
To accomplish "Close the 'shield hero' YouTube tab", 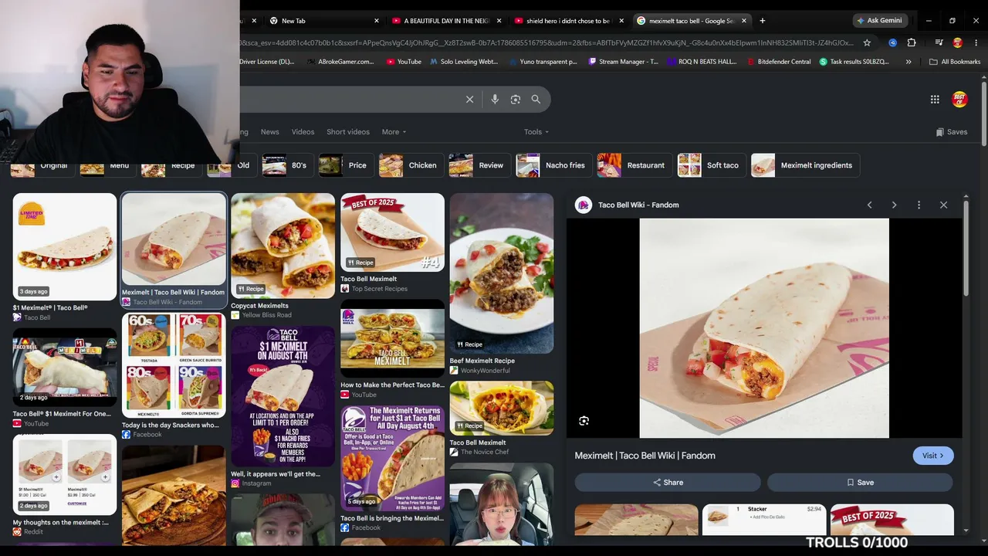I will tap(621, 21).
